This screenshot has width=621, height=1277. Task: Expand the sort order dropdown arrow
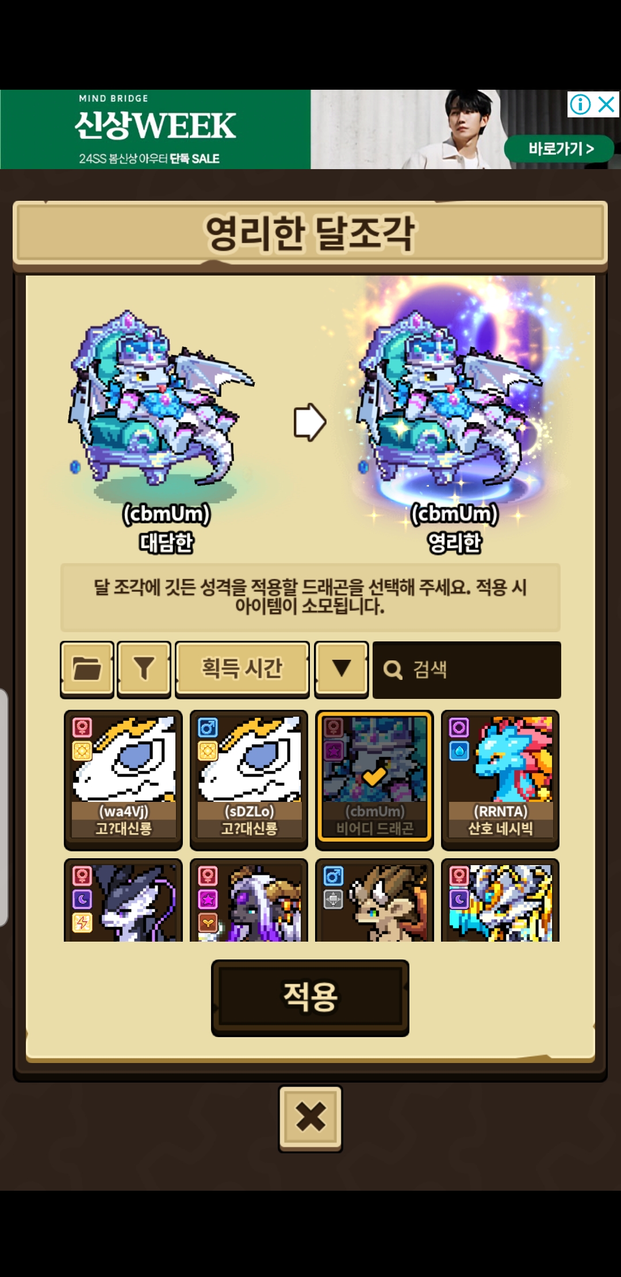[342, 669]
